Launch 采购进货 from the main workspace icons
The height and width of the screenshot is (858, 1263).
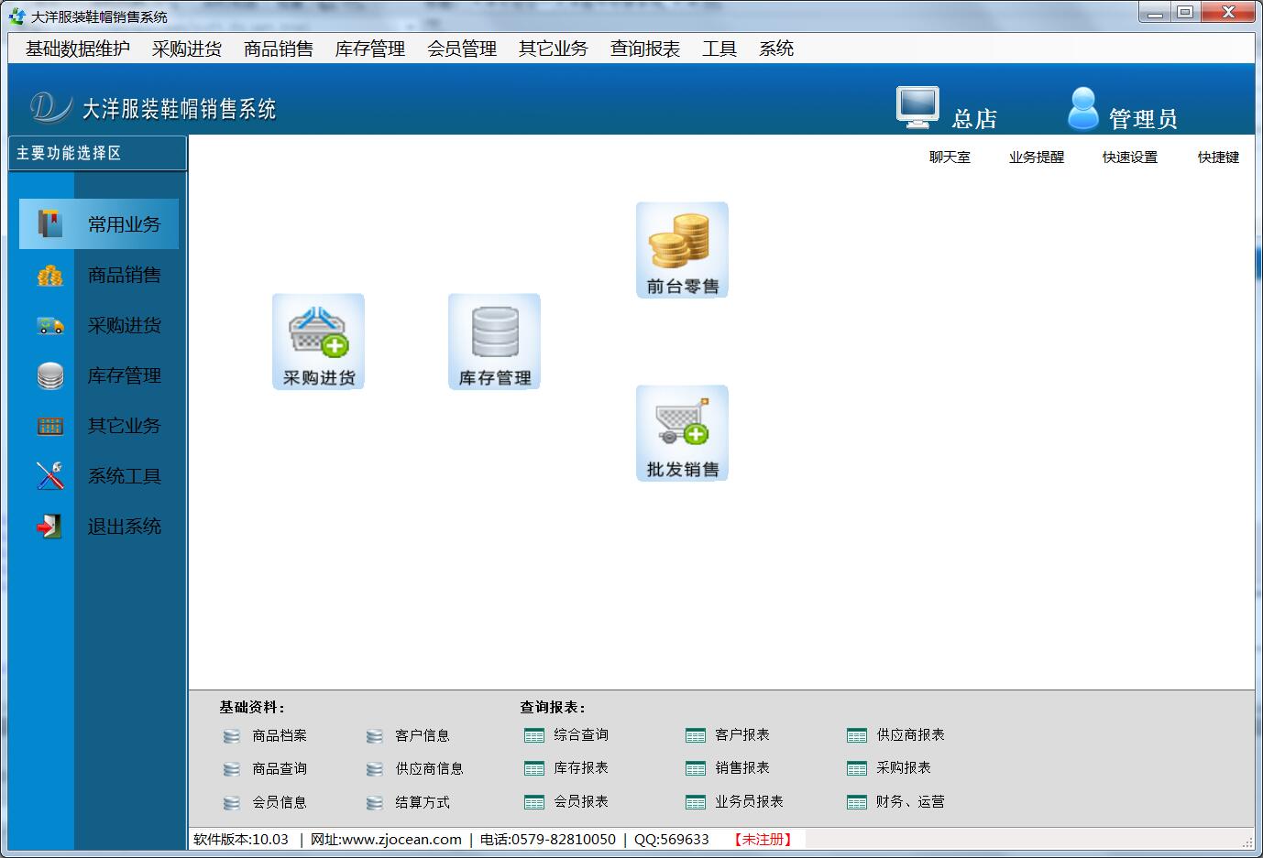pyautogui.click(x=317, y=341)
